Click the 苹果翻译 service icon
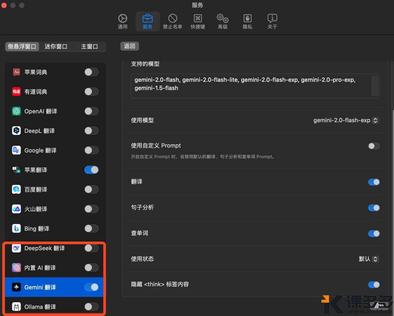 (16, 170)
